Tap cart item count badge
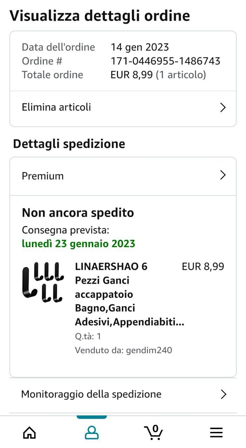This screenshot has width=246, height=448. (156, 429)
